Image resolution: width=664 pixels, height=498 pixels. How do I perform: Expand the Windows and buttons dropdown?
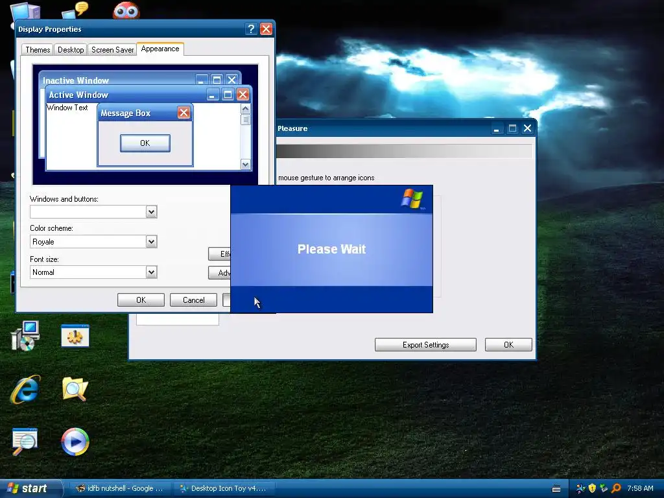click(151, 212)
